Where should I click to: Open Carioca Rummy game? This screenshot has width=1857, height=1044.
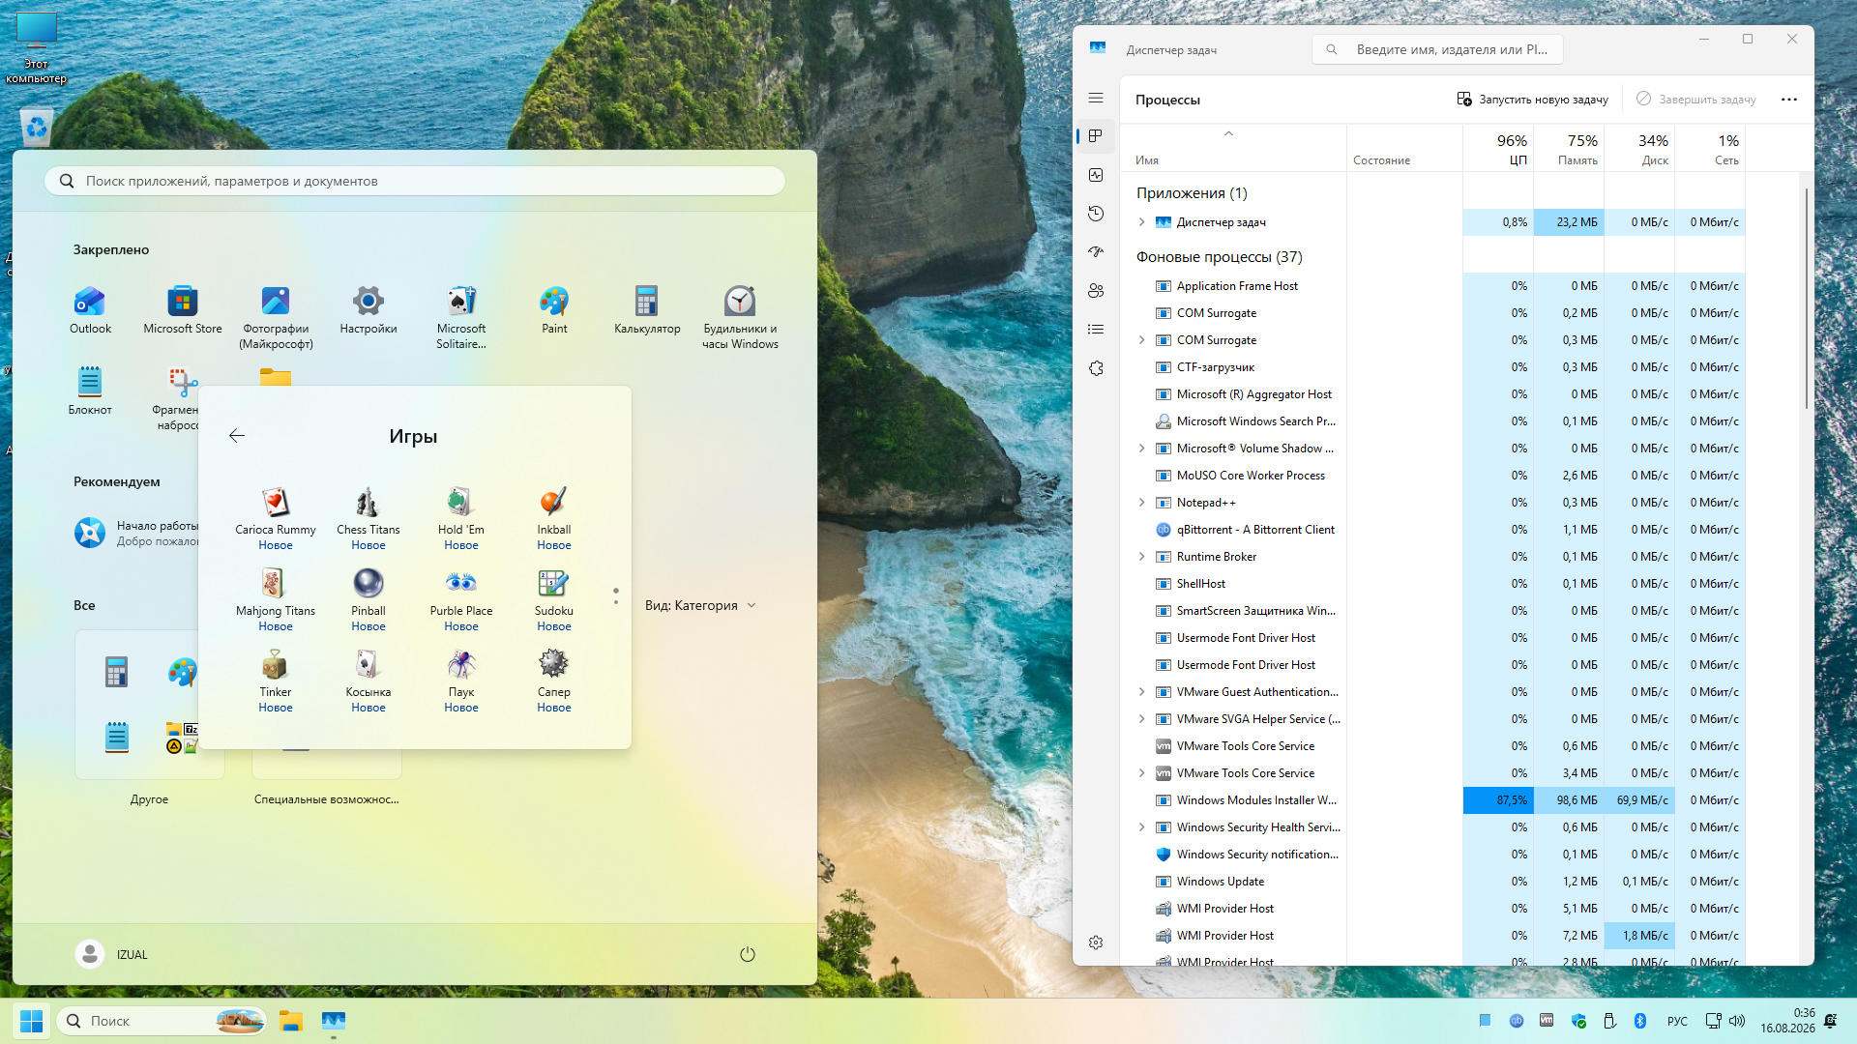(x=276, y=518)
